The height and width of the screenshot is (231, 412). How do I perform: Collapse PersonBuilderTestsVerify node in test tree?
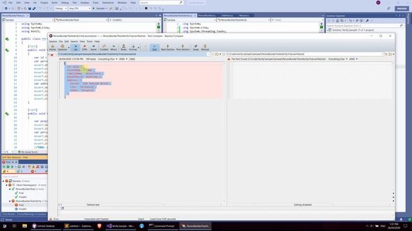10,201
